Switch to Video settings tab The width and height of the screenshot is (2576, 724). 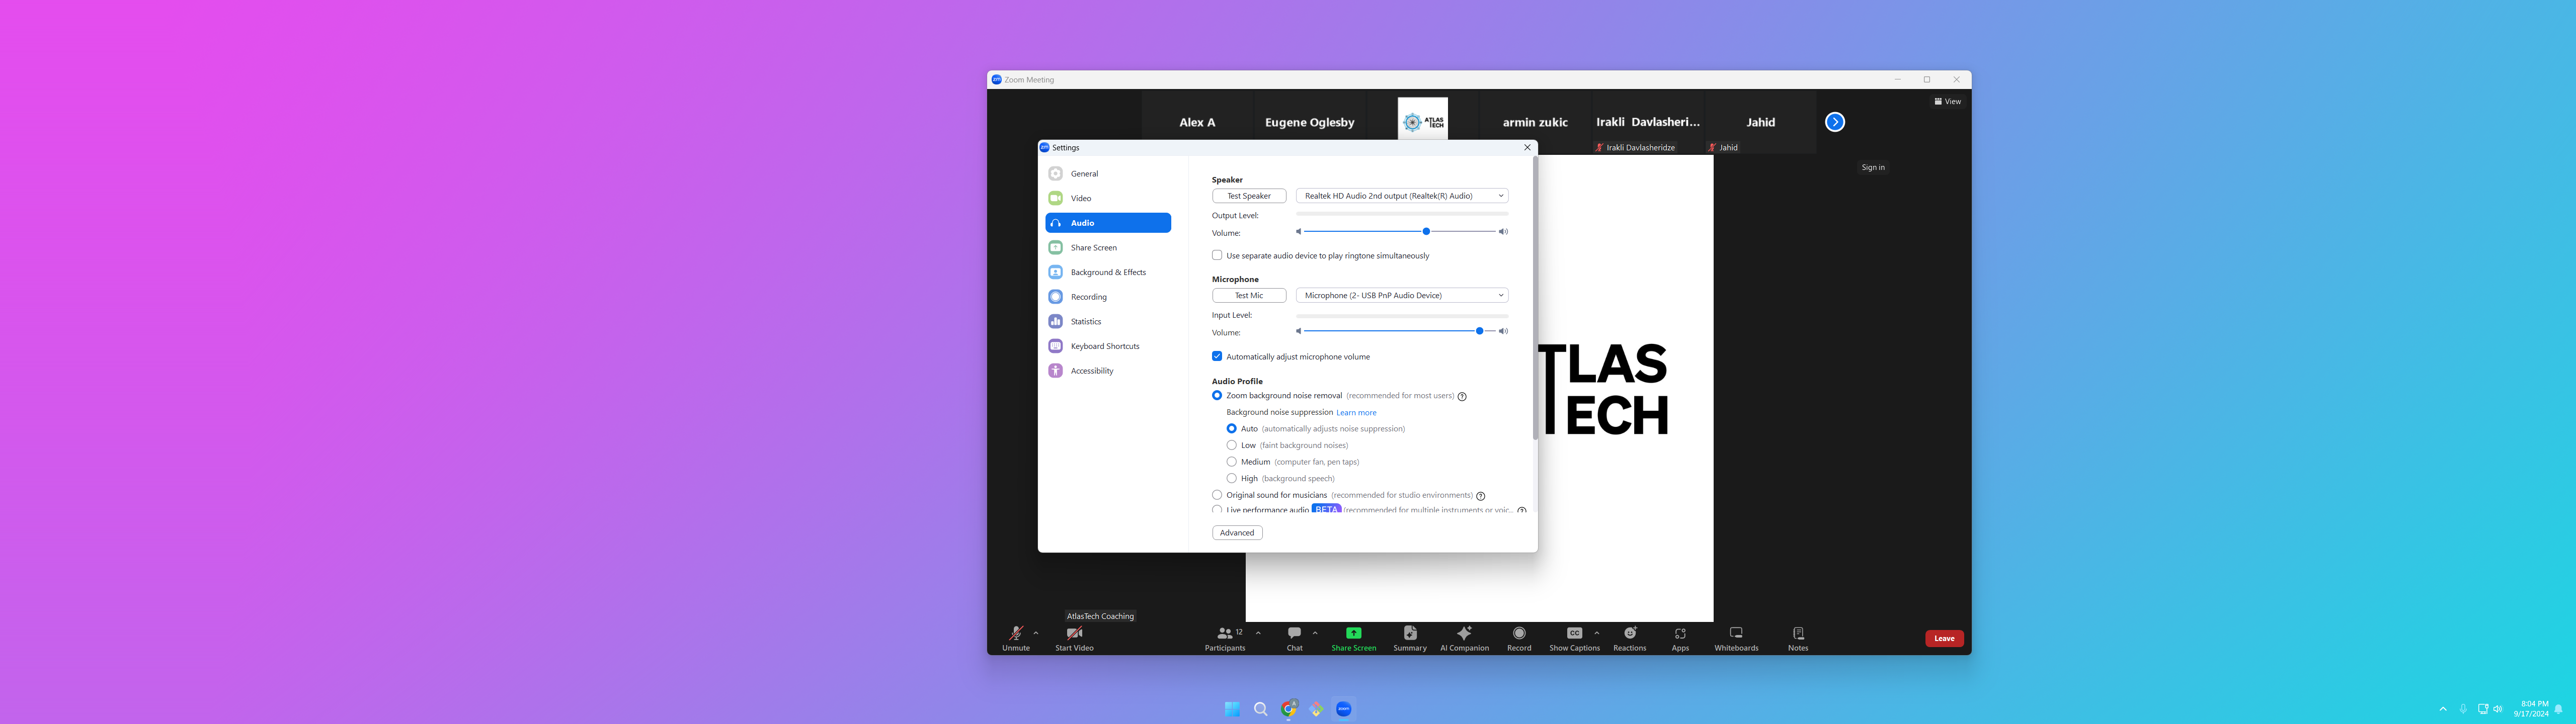(x=1081, y=198)
